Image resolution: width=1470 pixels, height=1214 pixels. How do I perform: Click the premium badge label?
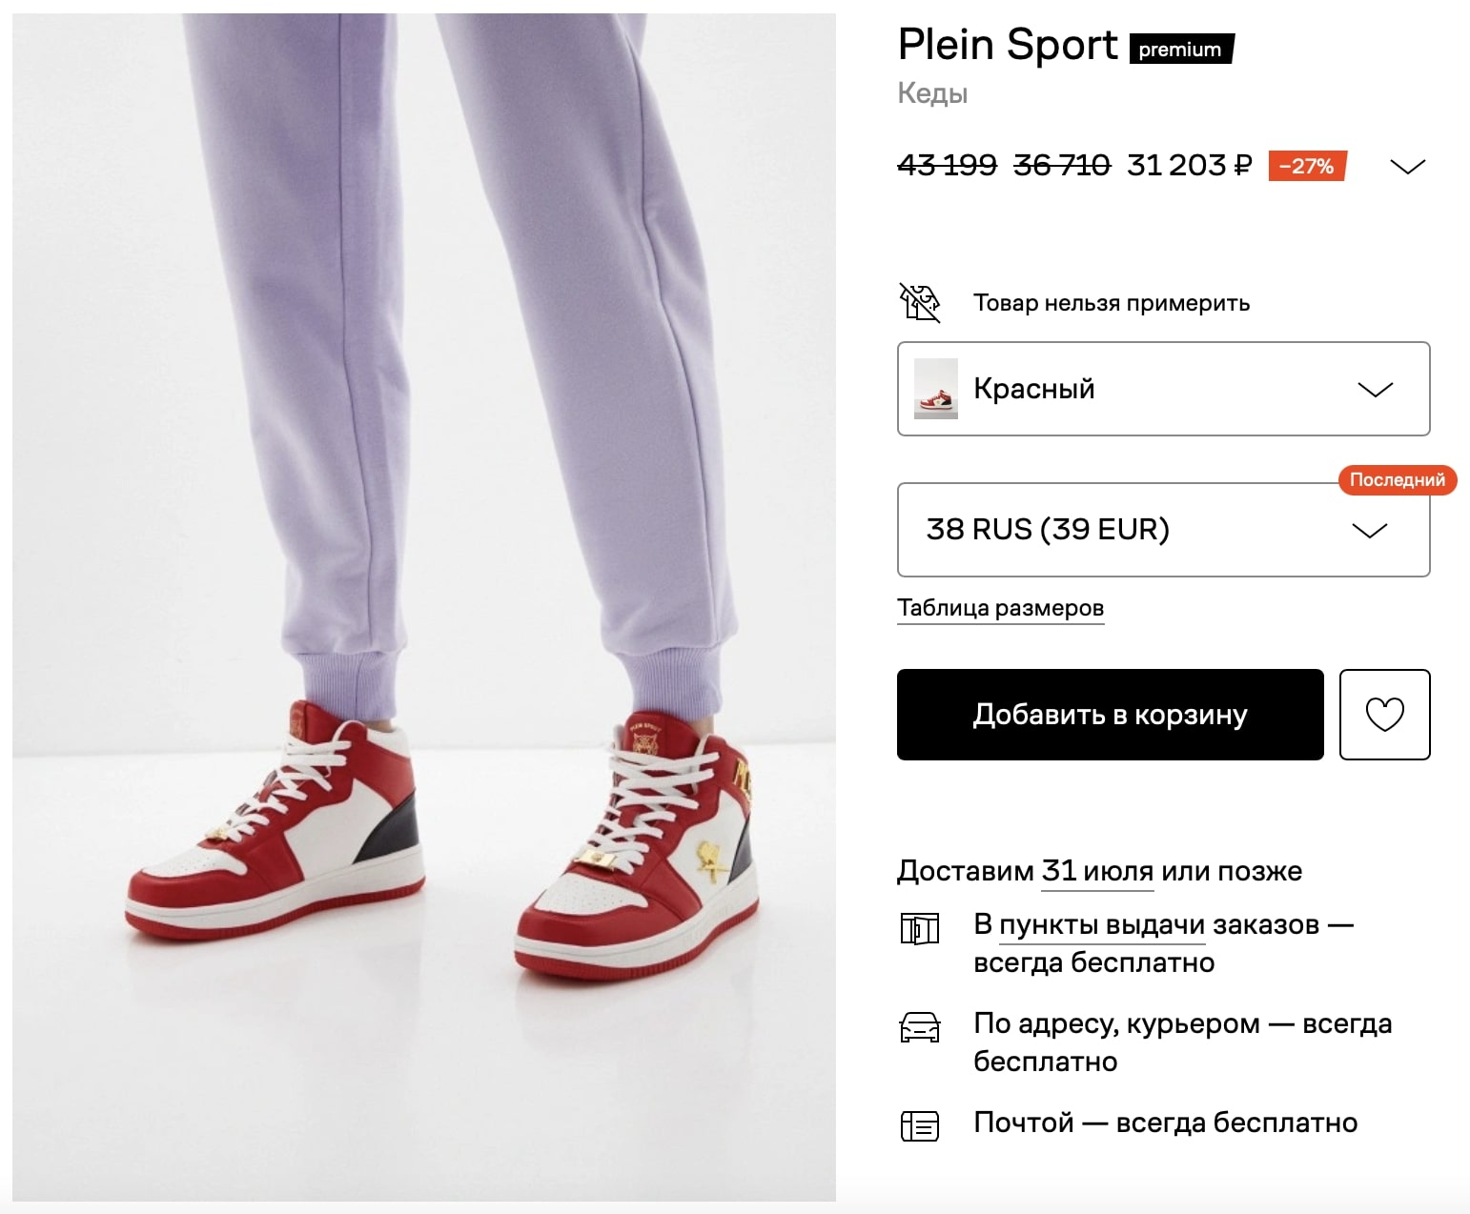click(1180, 50)
